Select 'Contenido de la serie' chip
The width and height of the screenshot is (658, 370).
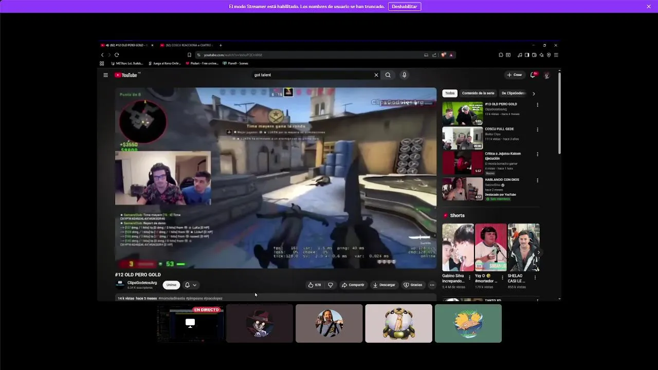point(478,94)
